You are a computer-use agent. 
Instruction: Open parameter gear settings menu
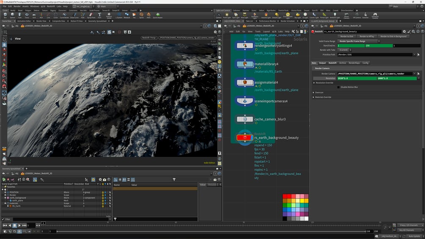pos(404,31)
